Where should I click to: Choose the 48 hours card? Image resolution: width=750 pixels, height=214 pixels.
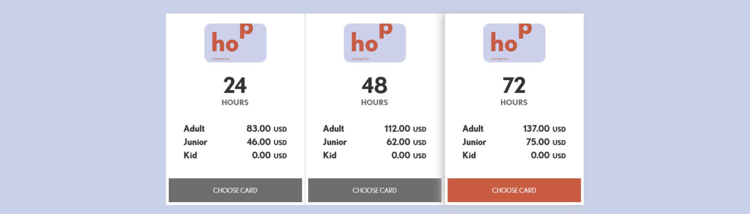375,190
